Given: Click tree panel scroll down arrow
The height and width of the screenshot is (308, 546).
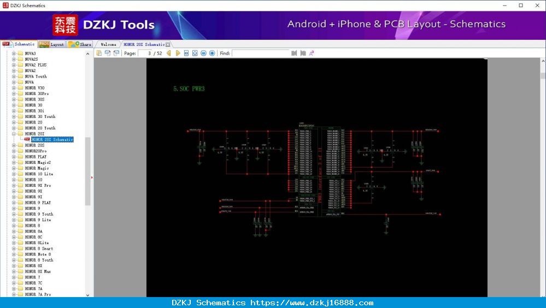Looking at the screenshot, I should click(88, 295).
